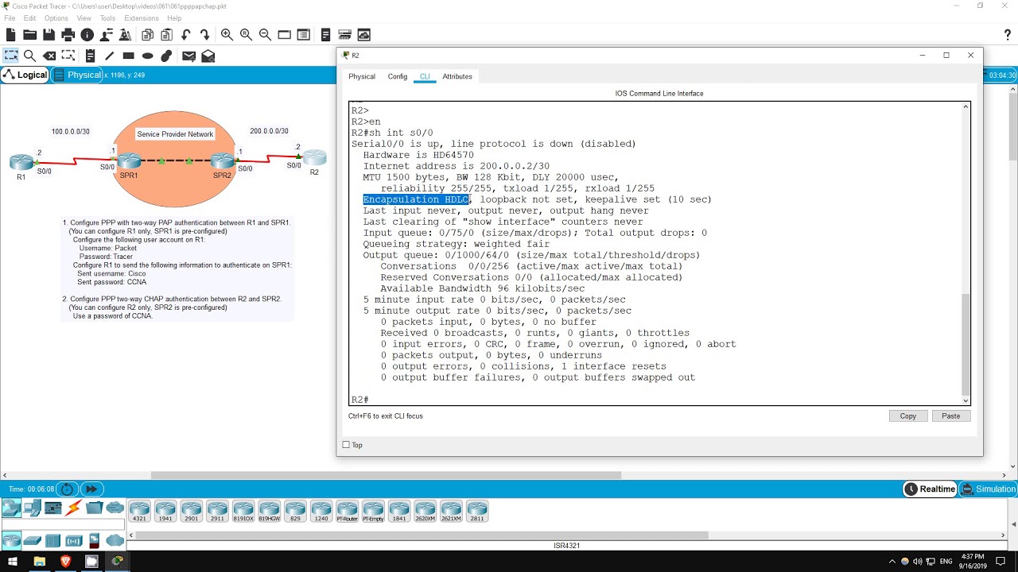The image size is (1018, 572).
Task: Select the CLI tab in R2
Action: pos(425,76)
